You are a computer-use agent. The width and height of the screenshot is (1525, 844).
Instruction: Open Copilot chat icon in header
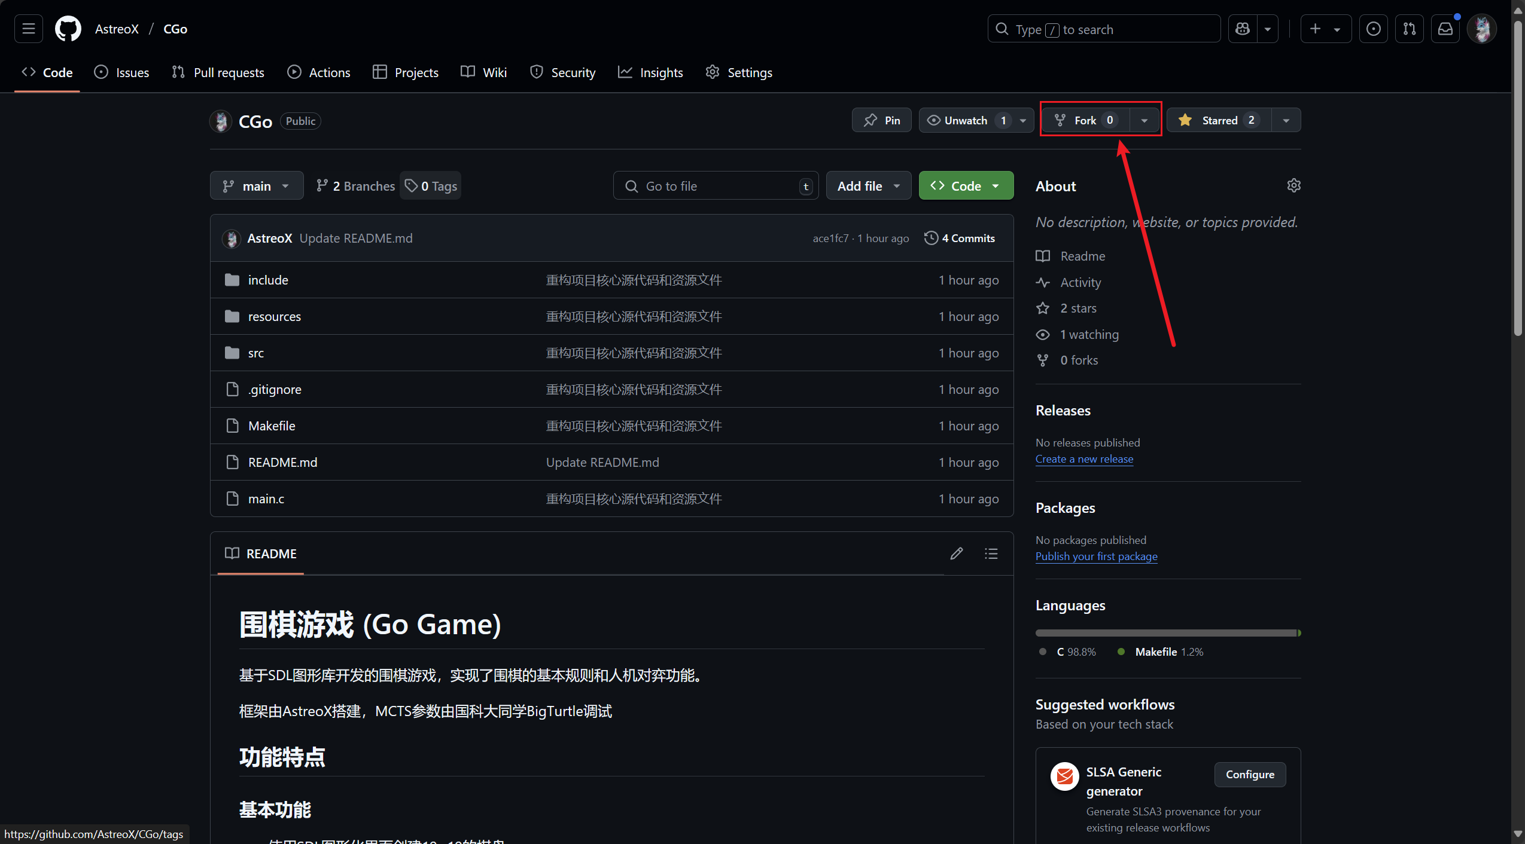(x=1243, y=29)
